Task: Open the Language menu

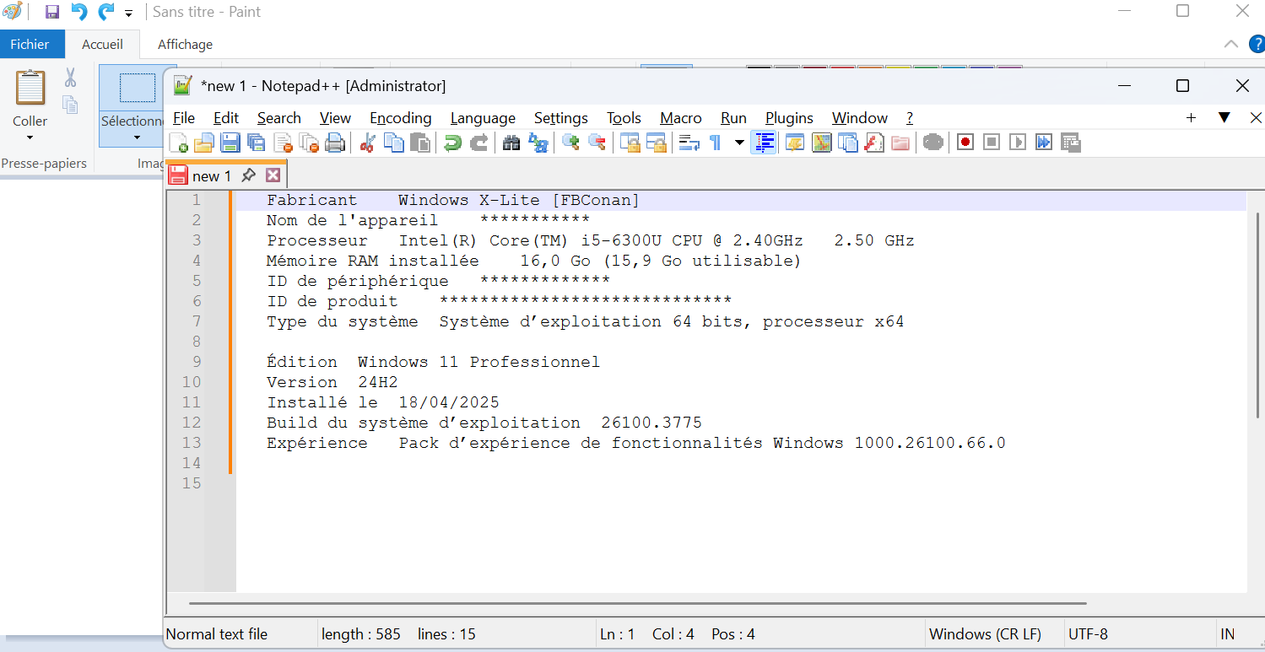Action: point(483,118)
